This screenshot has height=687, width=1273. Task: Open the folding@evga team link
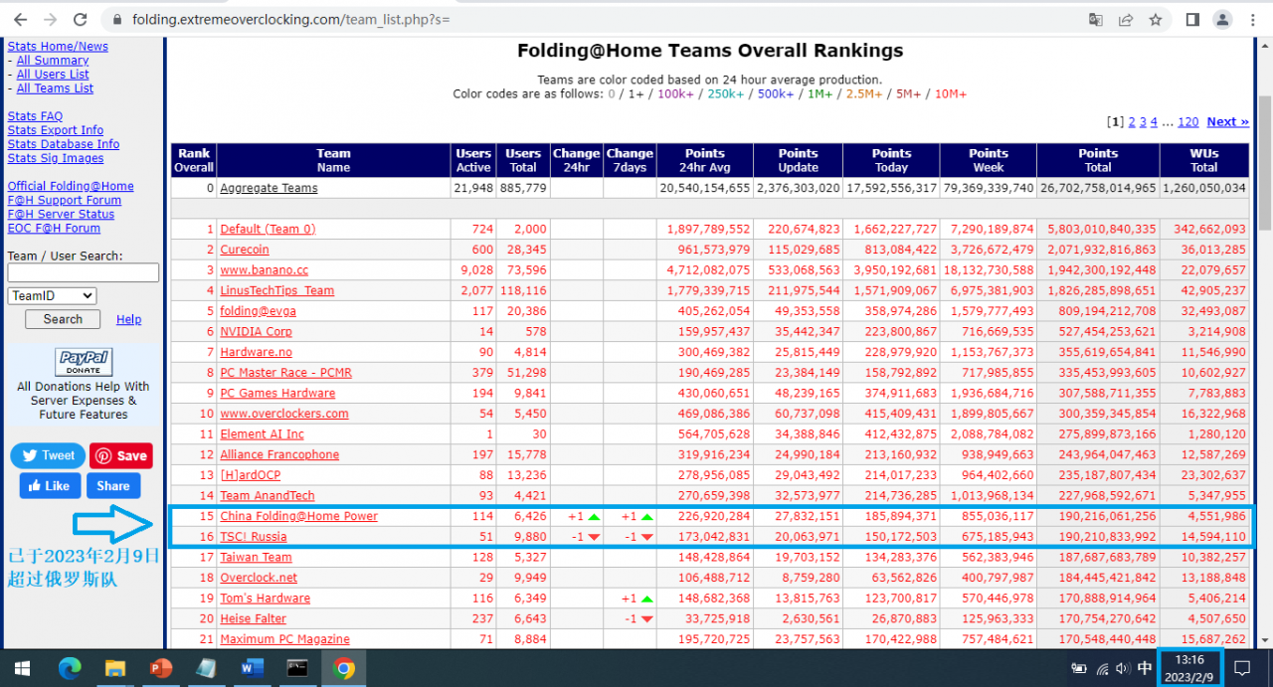click(x=258, y=311)
